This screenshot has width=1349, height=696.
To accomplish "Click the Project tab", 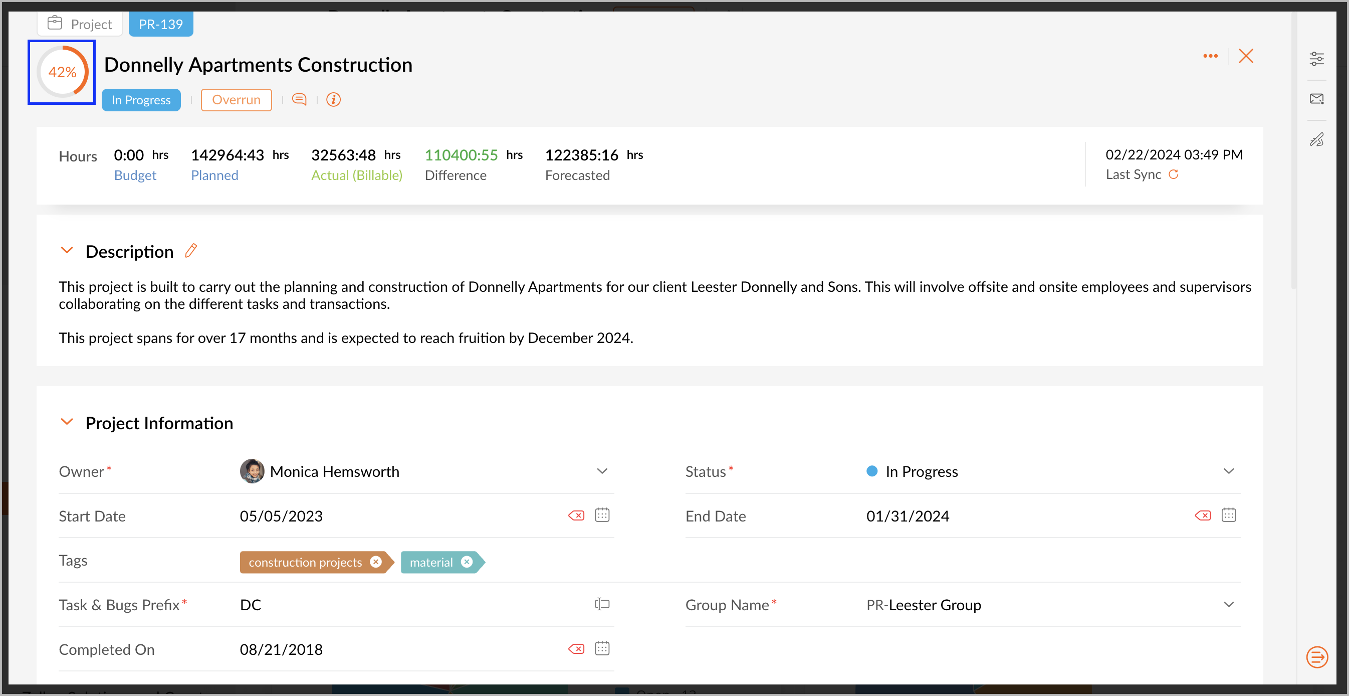I will (x=80, y=24).
